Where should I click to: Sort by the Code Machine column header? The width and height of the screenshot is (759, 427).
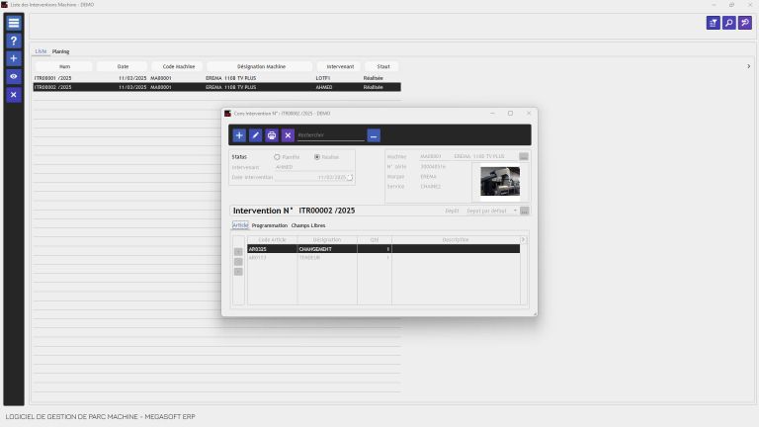pos(179,66)
